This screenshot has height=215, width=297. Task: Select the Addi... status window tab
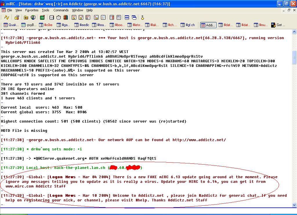[x=208, y=25]
